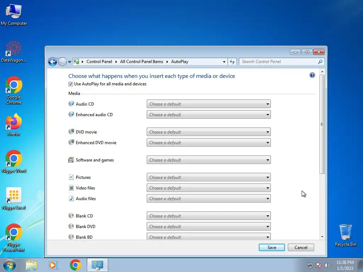Open the Video files default dropdown
The width and height of the screenshot is (363, 272).
208,188
